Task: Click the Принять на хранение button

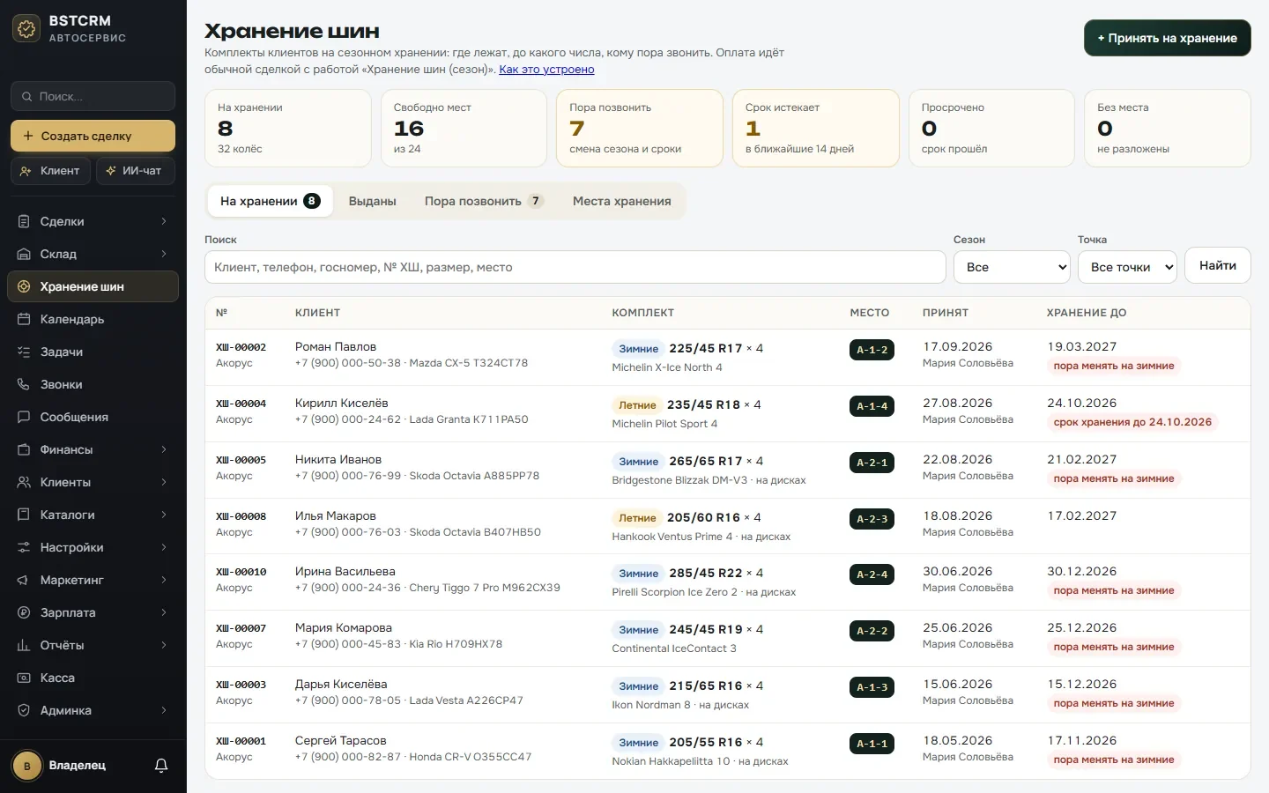Action: point(1167,38)
